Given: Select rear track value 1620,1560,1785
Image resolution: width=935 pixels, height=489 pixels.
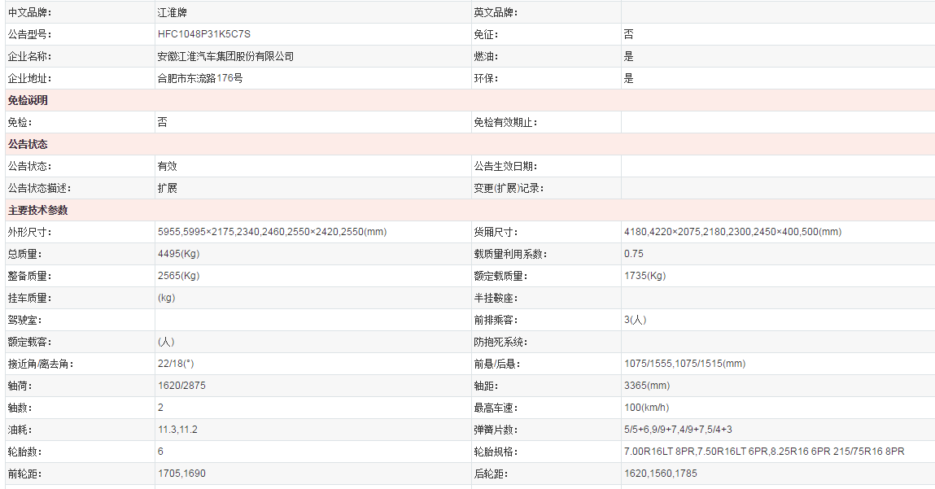Looking at the screenshot, I should coord(660,474).
